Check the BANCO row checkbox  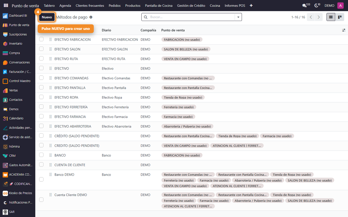point(41,155)
